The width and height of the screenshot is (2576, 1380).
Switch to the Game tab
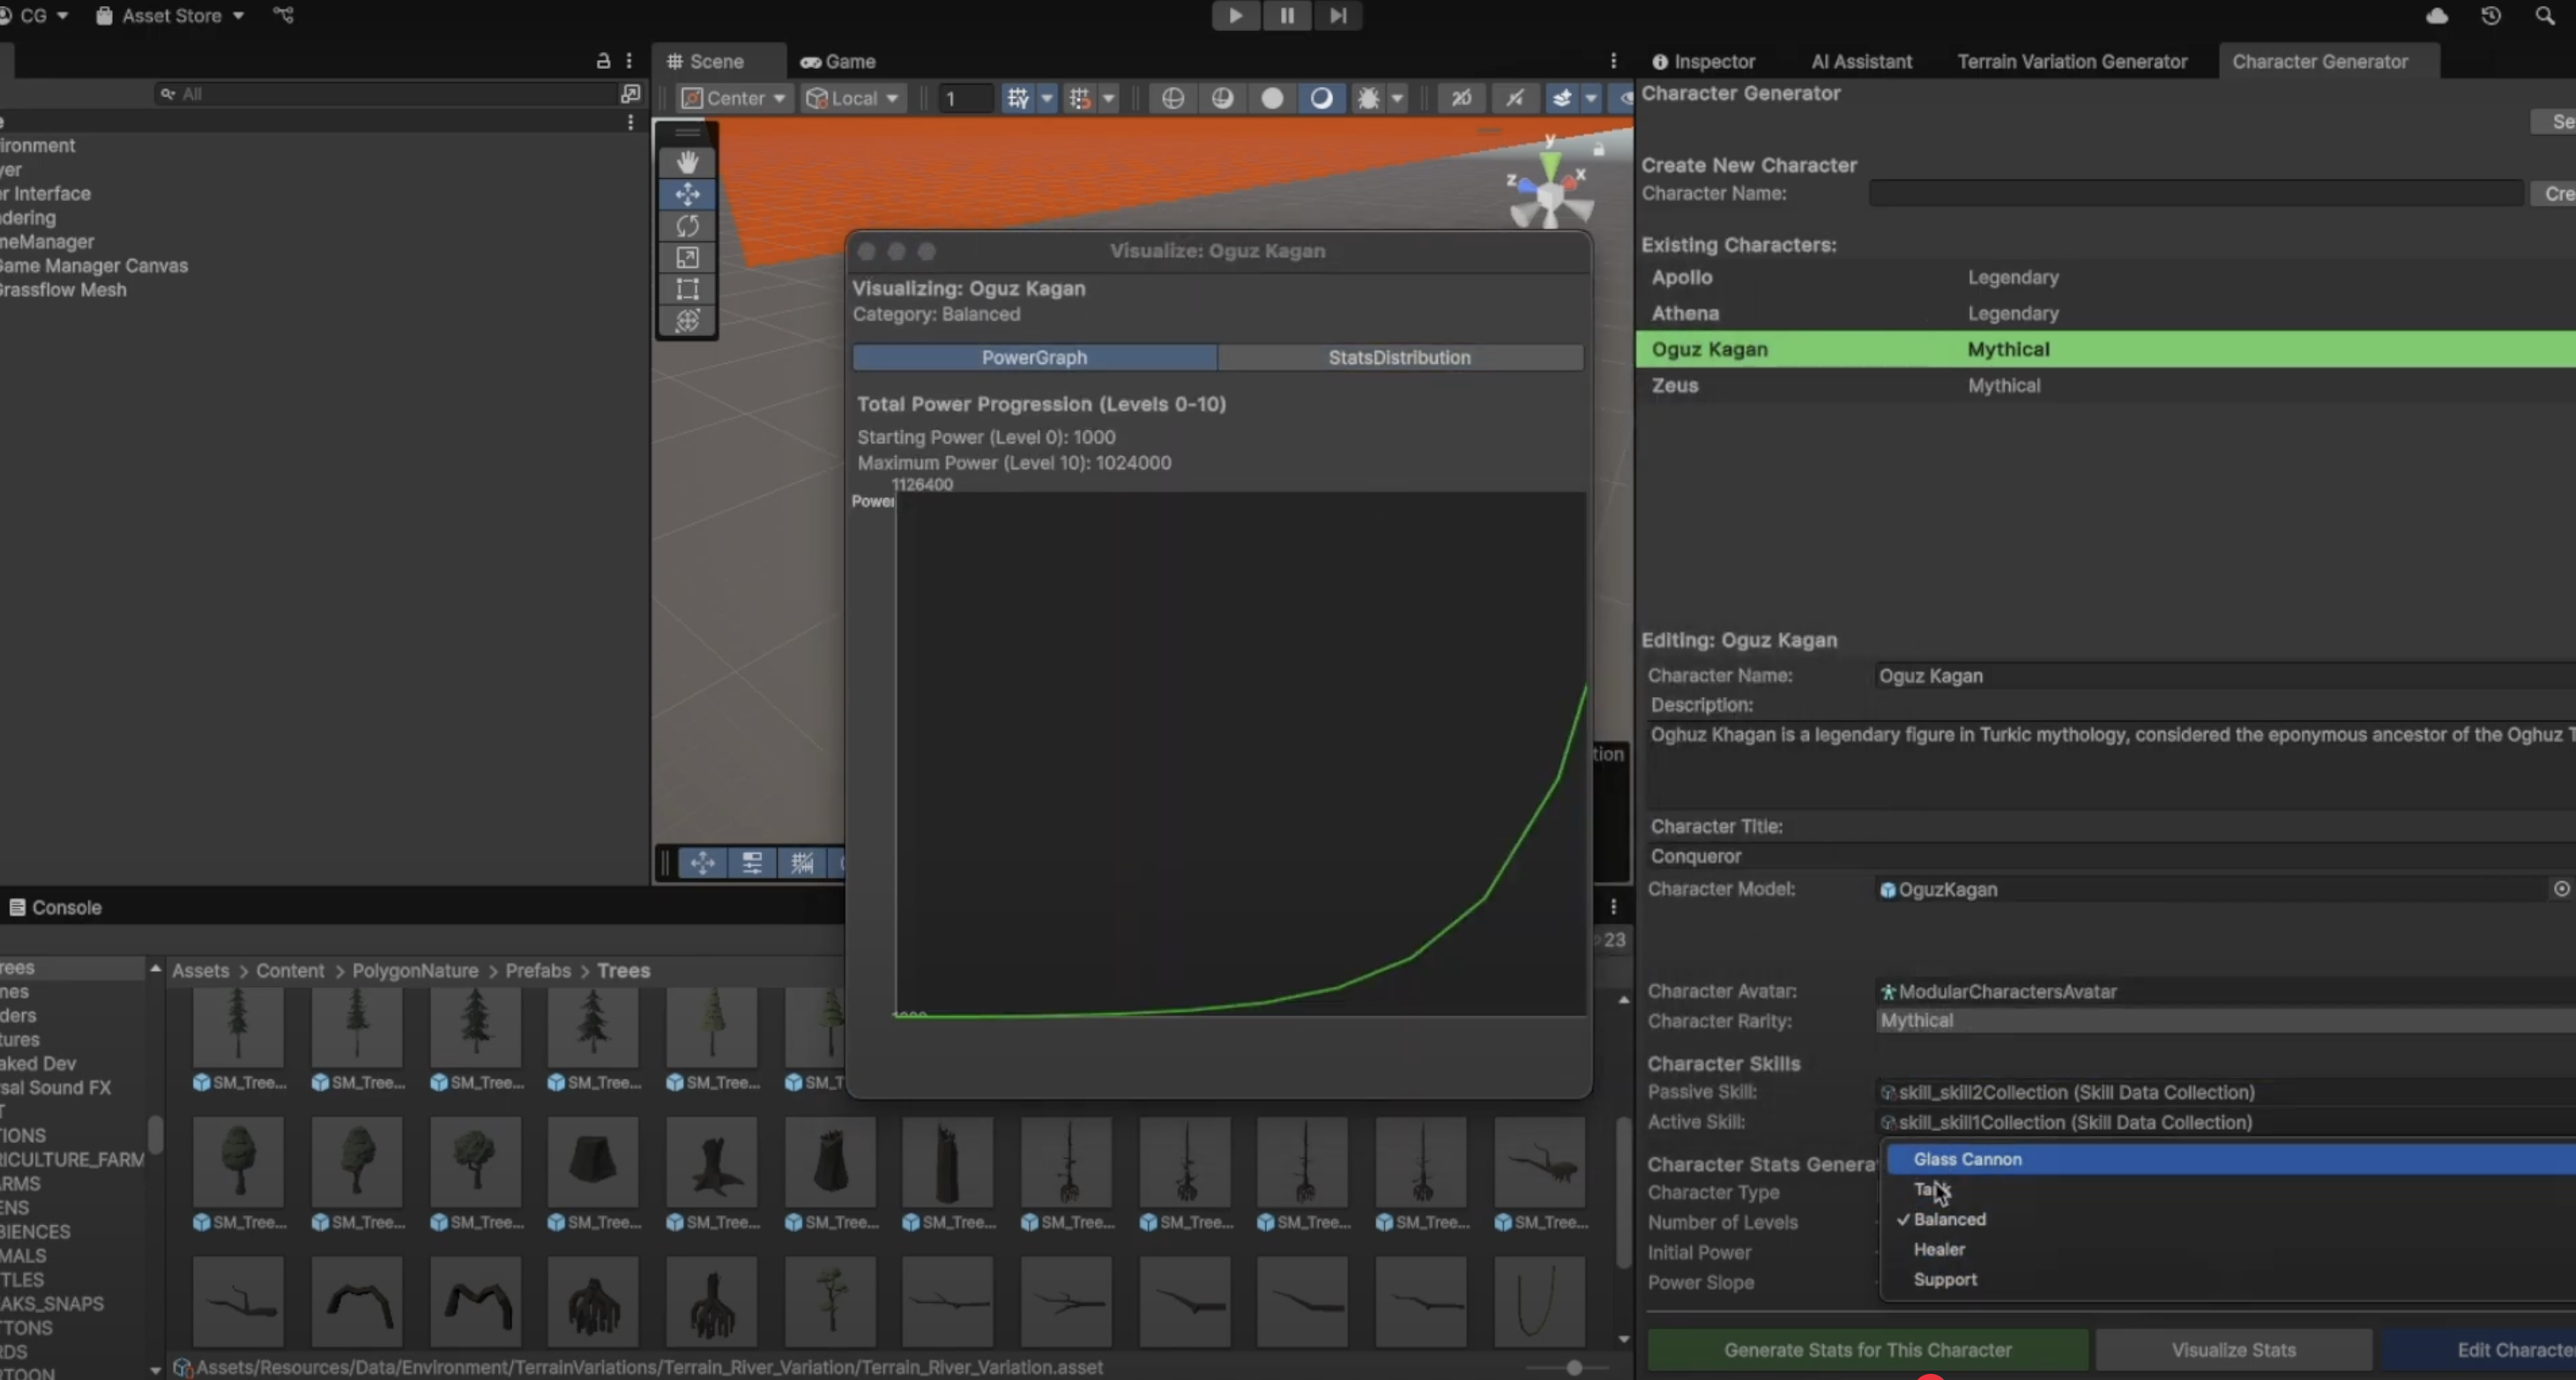click(838, 61)
